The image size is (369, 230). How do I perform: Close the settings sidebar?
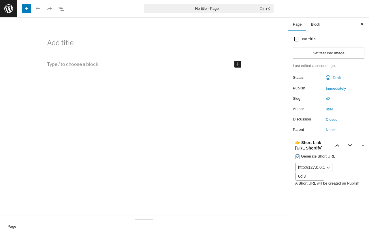click(x=362, y=24)
